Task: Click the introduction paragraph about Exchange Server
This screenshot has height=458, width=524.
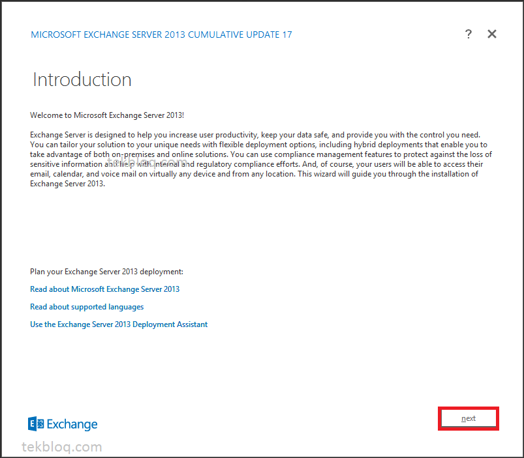Action: (x=261, y=160)
